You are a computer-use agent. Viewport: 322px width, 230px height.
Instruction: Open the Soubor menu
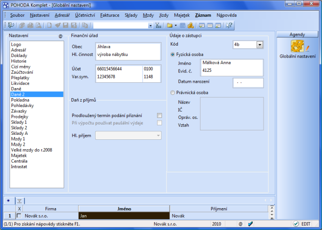17,15
